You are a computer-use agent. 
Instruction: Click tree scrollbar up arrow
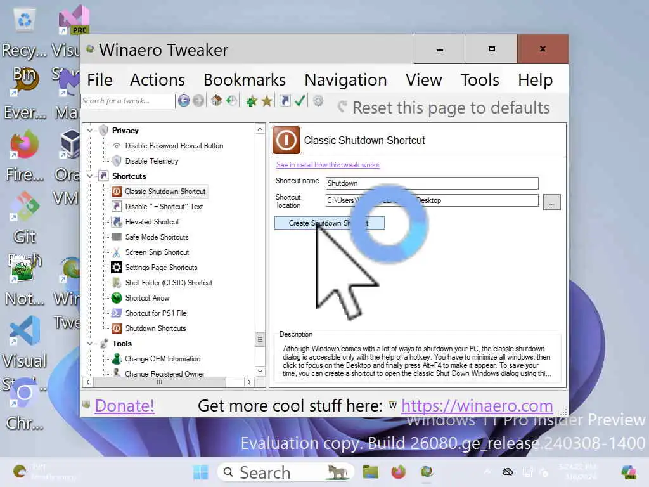(260, 129)
